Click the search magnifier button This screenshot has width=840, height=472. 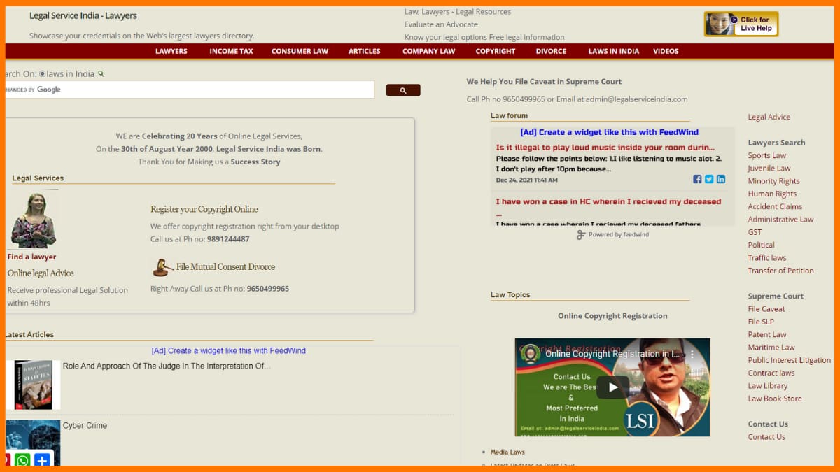click(402, 90)
